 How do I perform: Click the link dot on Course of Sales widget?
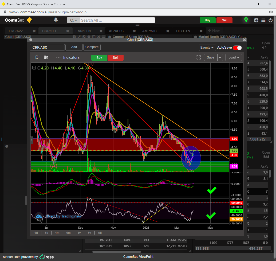[x=110, y=37]
